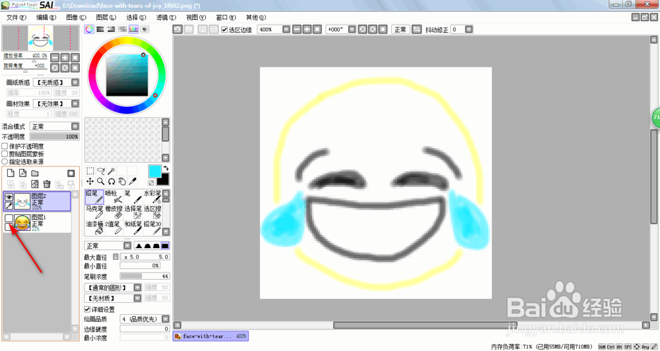The width and height of the screenshot is (660, 351).
Task: Select the zoom magnifier tool
Action: click(x=100, y=181)
